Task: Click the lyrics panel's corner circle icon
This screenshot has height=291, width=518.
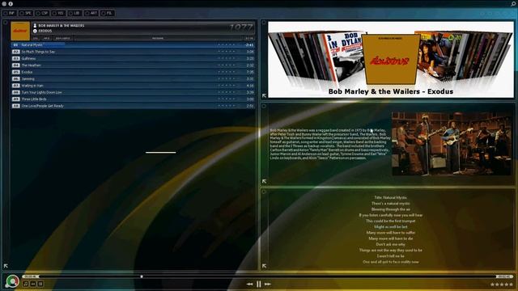Action: [x=264, y=192]
